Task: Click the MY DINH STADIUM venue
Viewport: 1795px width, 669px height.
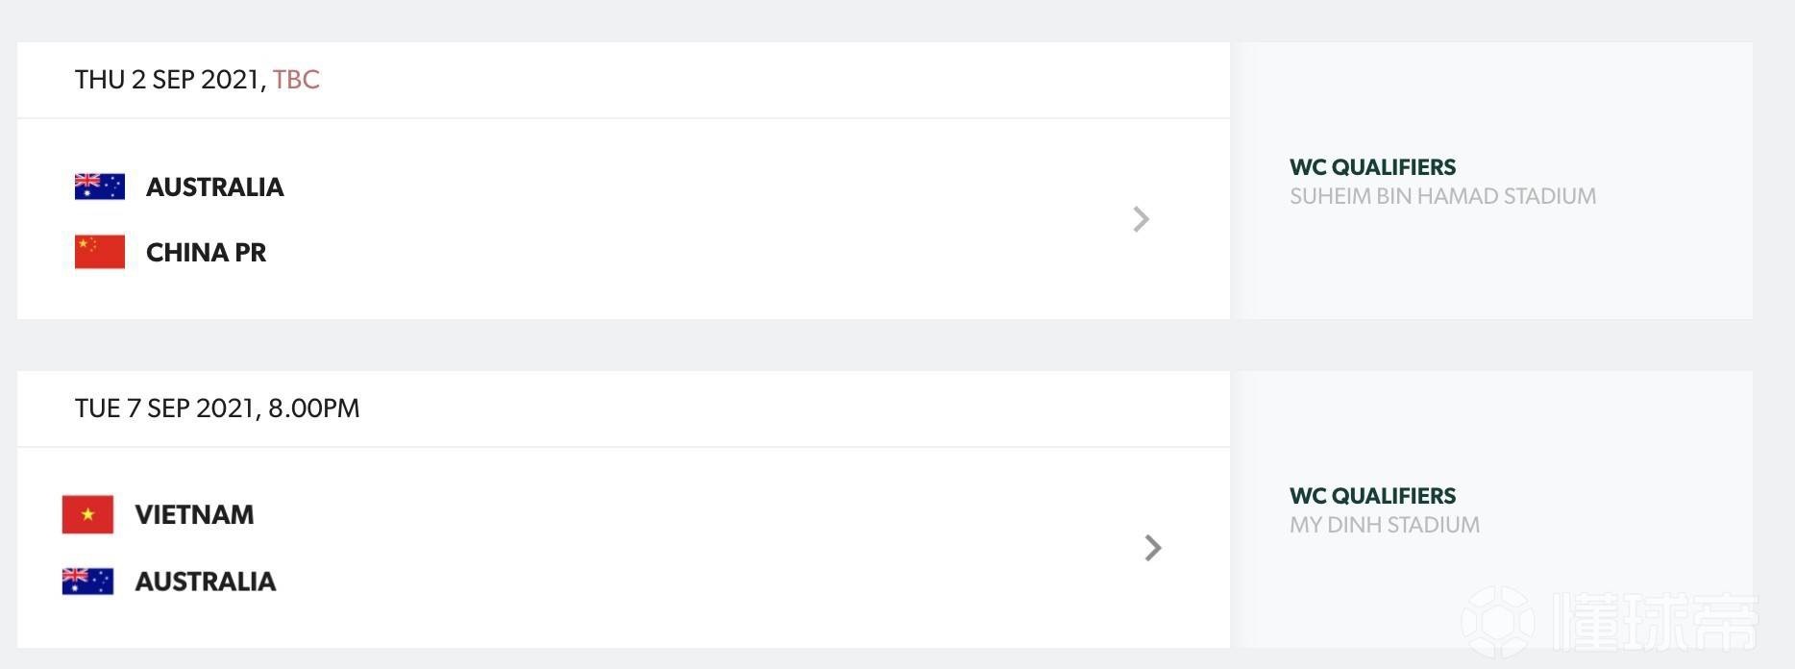Action: 1384,525
